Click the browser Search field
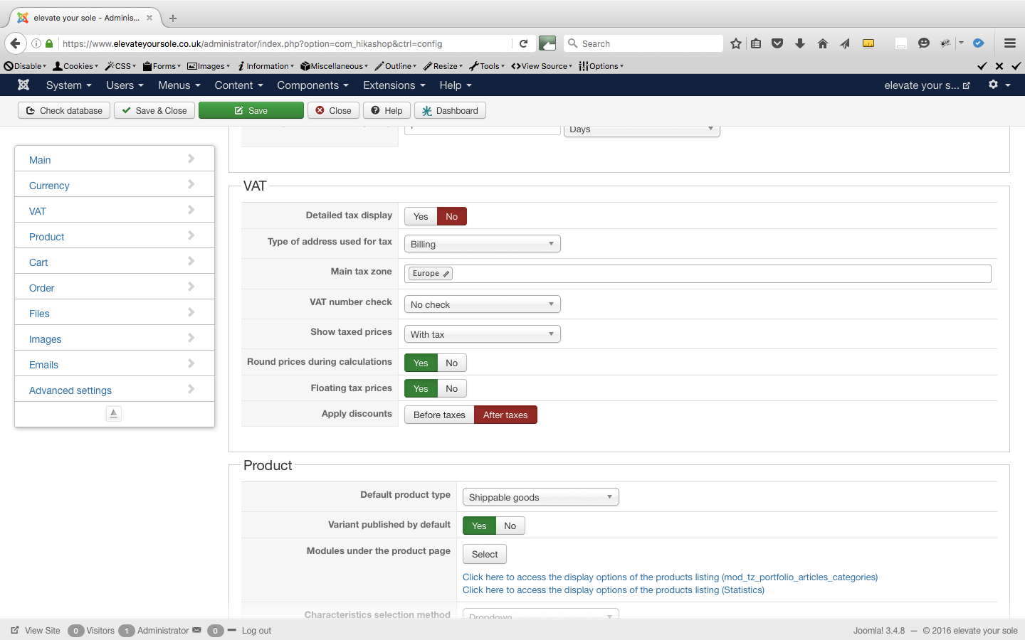 coord(643,43)
